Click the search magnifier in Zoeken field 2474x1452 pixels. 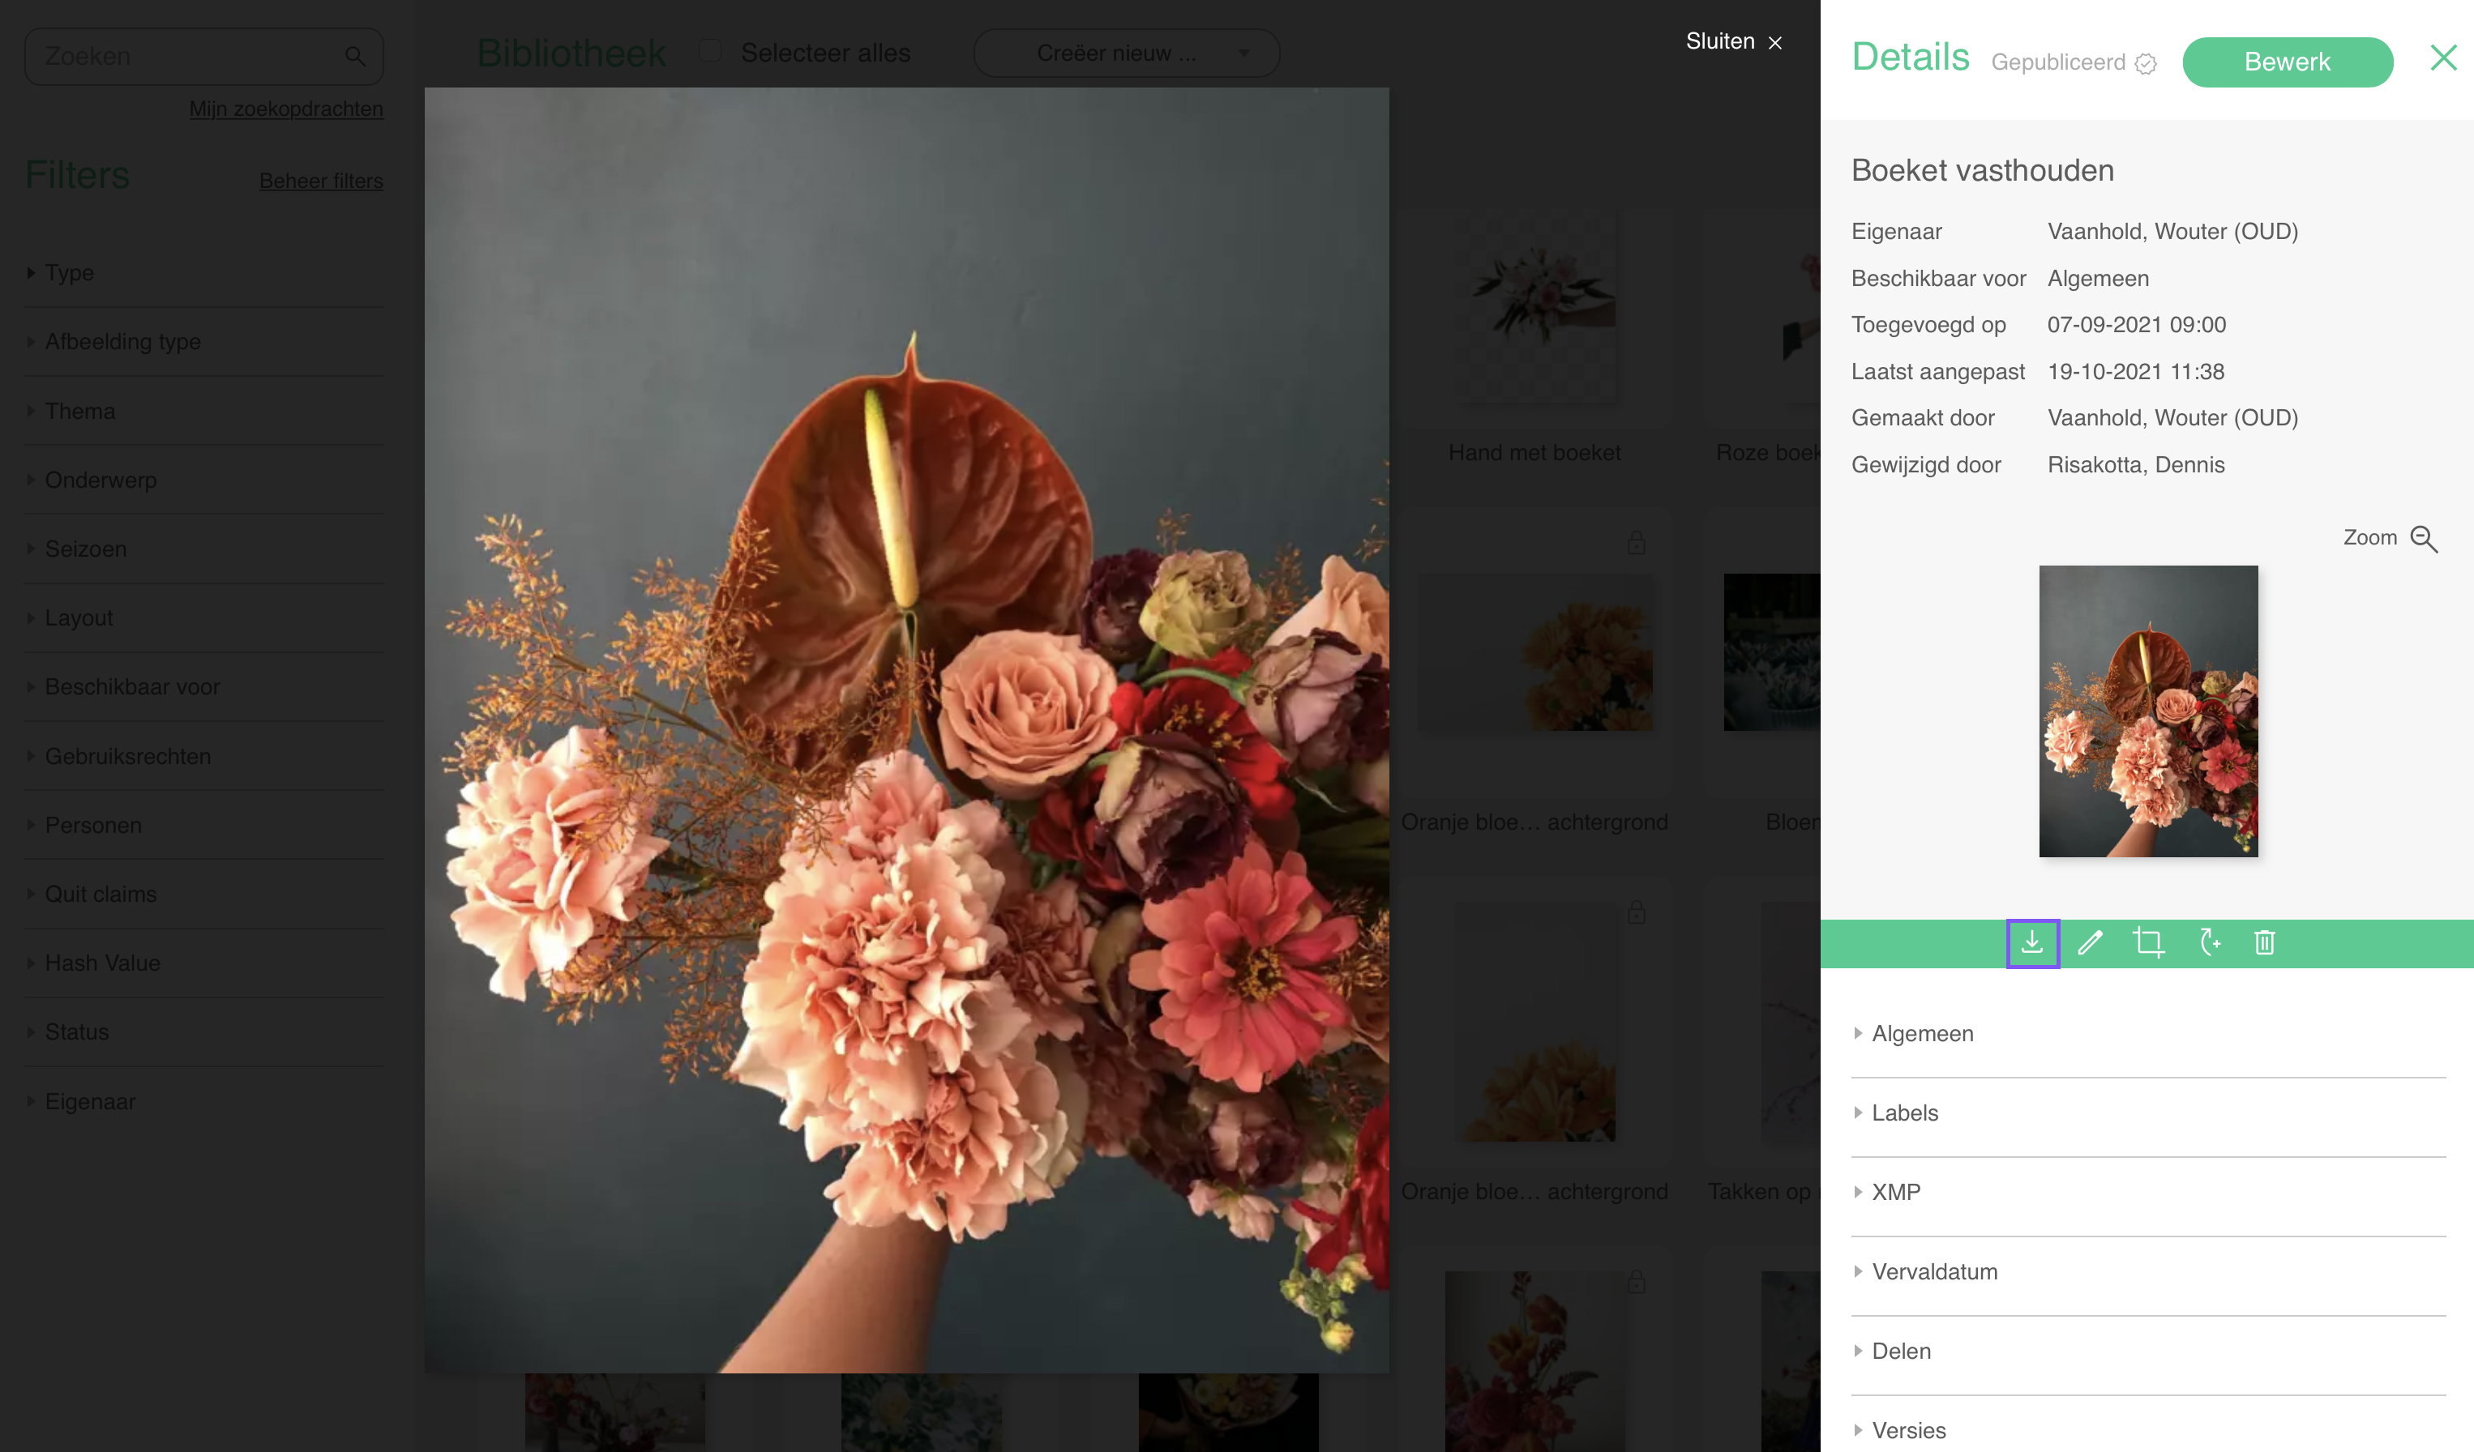pos(355,57)
